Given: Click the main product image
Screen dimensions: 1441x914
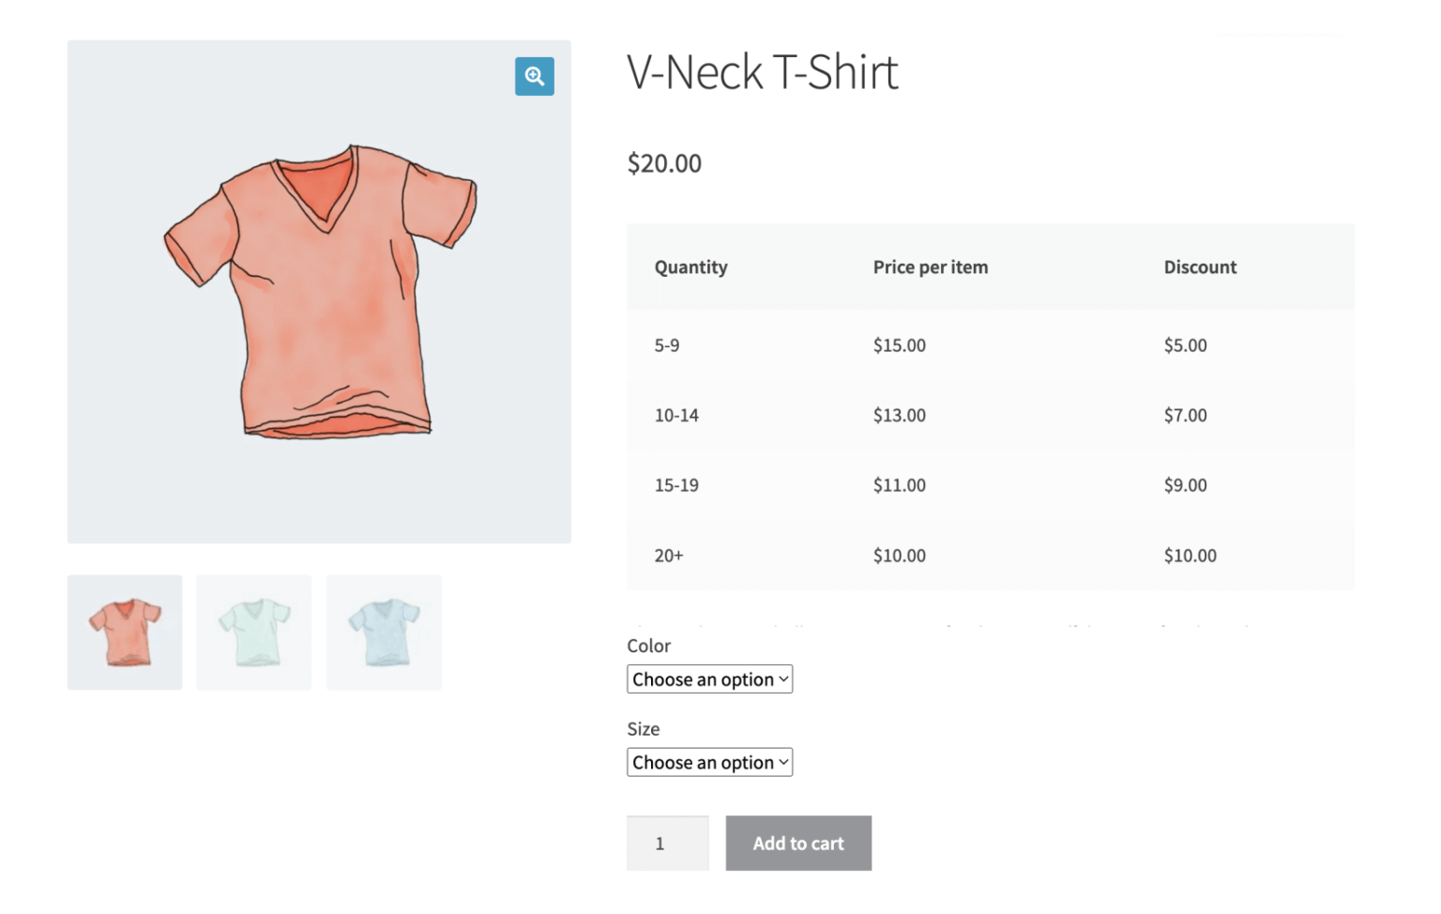Looking at the screenshot, I should coord(319,291).
